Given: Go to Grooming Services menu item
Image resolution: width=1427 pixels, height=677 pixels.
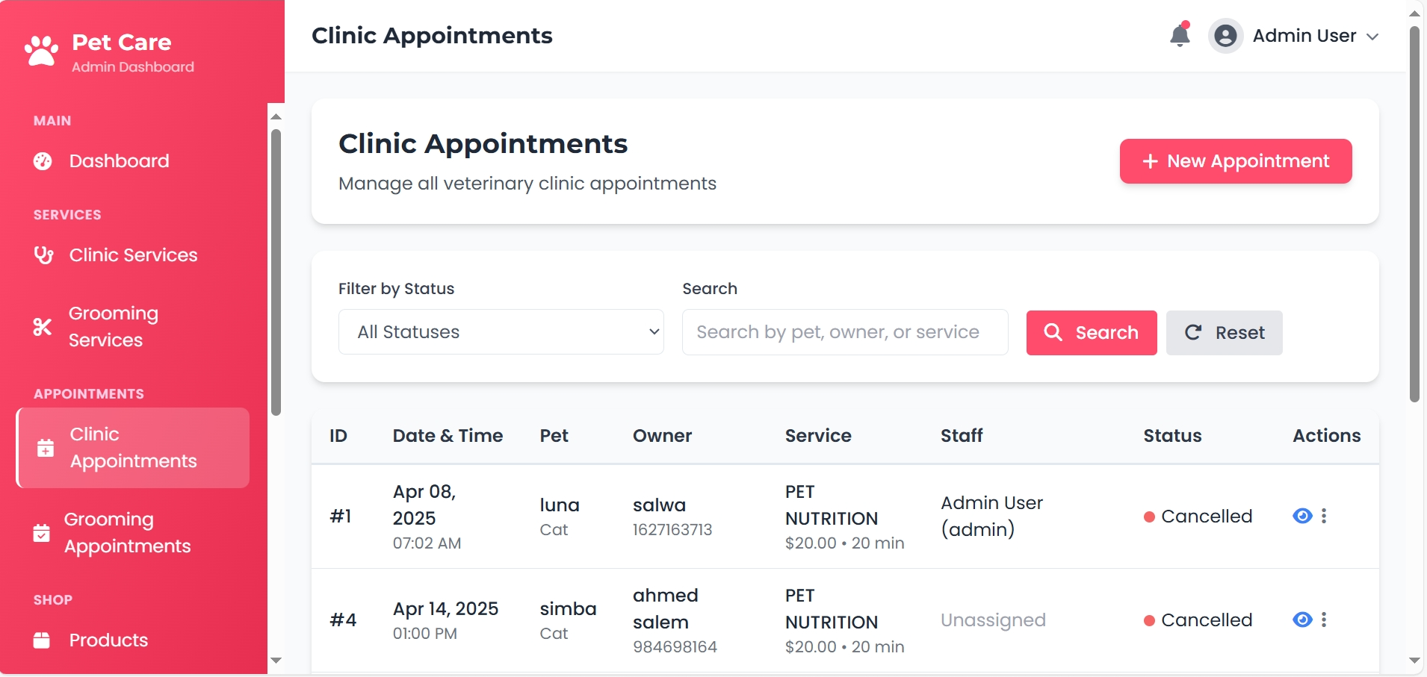Looking at the screenshot, I should 114,327.
